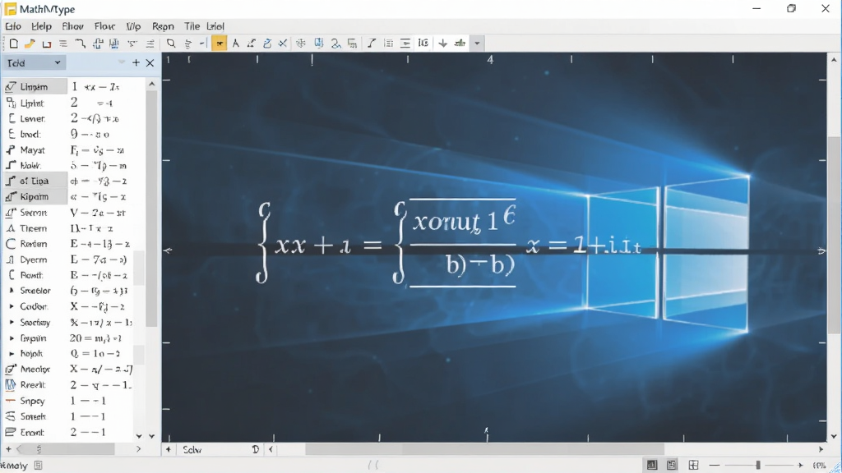The width and height of the screenshot is (842, 473).
Task: Click the circle icon beside Reriem
Action: pos(11,244)
